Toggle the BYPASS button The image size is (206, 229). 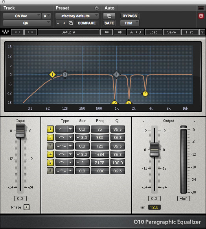pyautogui.click(x=130, y=16)
